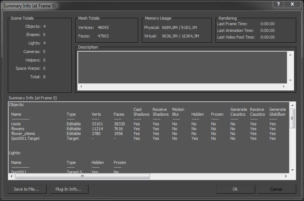
Task: Click summary list scroll right arrow
Action: click(x=286, y=176)
